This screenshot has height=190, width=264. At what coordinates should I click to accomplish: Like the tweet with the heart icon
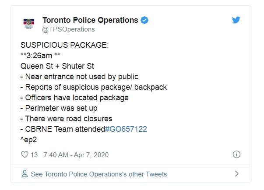pyautogui.click(x=25, y=155)
